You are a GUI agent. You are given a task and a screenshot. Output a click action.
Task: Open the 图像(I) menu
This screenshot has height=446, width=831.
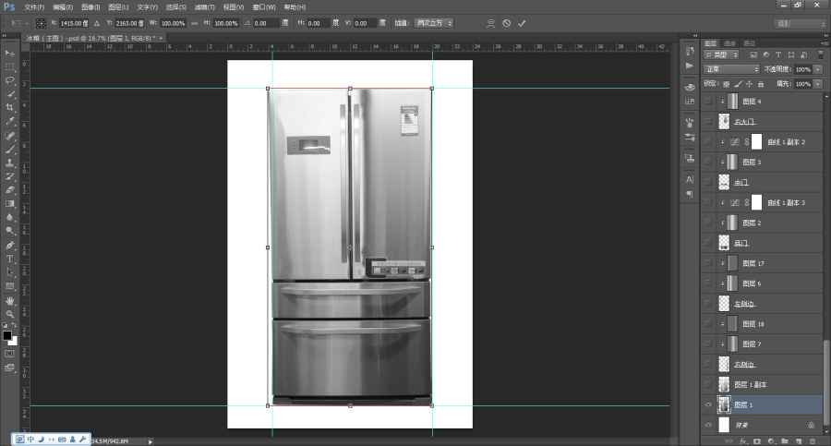[90, 7]
